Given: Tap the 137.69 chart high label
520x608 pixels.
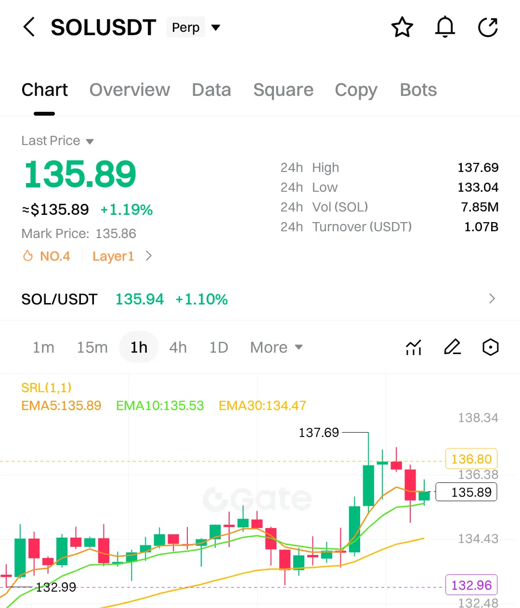Looking at the screenshot, I should click(319, 433).
